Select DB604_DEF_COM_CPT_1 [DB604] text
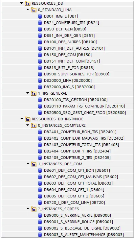 (74, 190)
